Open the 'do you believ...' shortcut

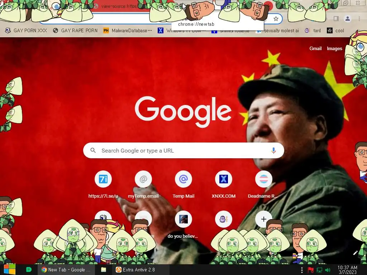click(183, 225)
